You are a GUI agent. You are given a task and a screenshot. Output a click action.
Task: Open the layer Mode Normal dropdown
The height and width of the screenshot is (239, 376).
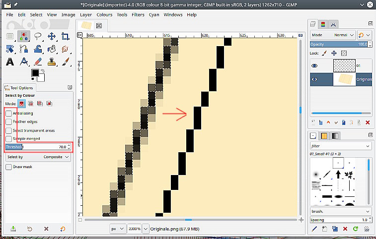pos(333,35)
